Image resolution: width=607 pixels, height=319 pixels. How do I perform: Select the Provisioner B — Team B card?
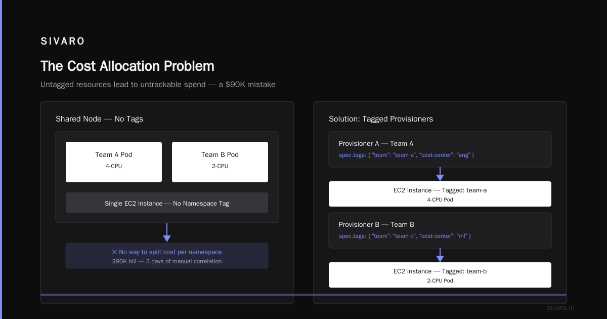coord(440,230)
